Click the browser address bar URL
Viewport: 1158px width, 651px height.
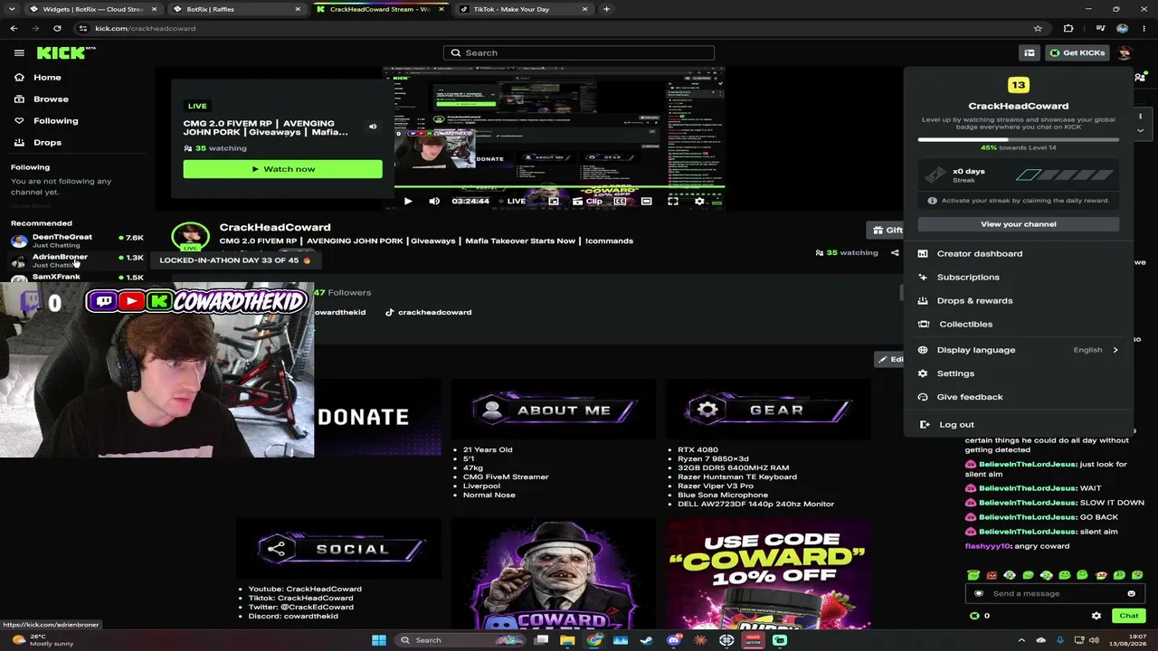click(x=145, y=28)
